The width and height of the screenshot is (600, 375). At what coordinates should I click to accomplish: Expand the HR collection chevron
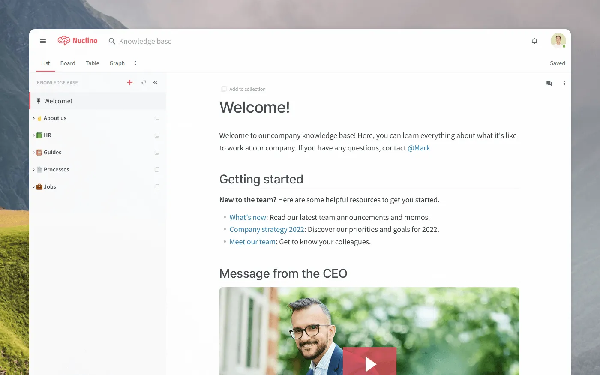click(34, 135)
